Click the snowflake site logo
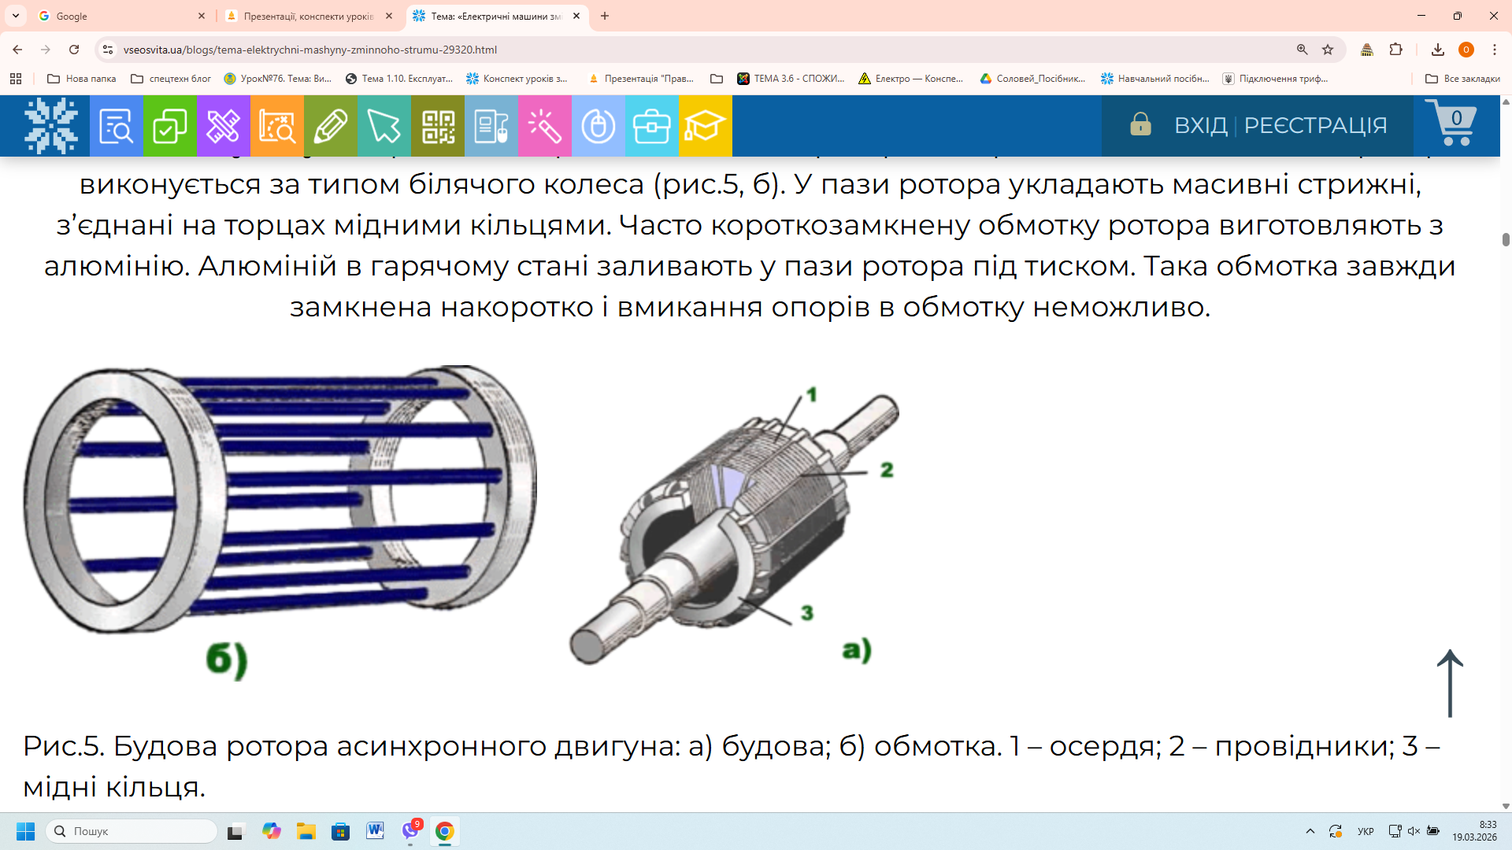This screenshot has width=1512, height=850. tap(51, 126)
